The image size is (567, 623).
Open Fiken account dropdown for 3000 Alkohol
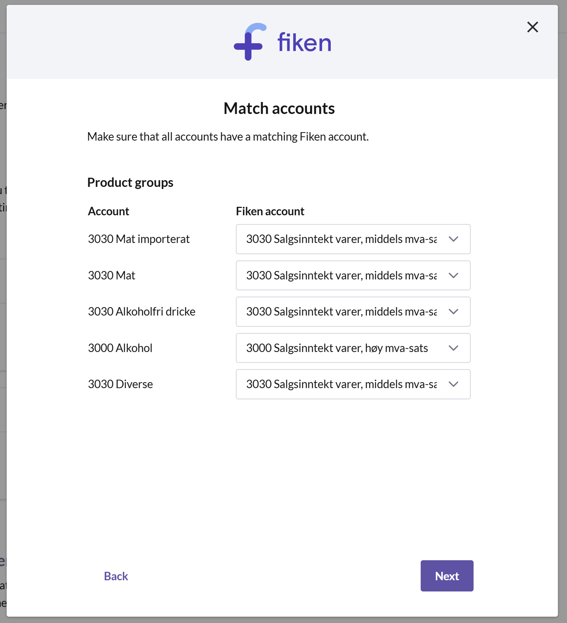point(353,348)
